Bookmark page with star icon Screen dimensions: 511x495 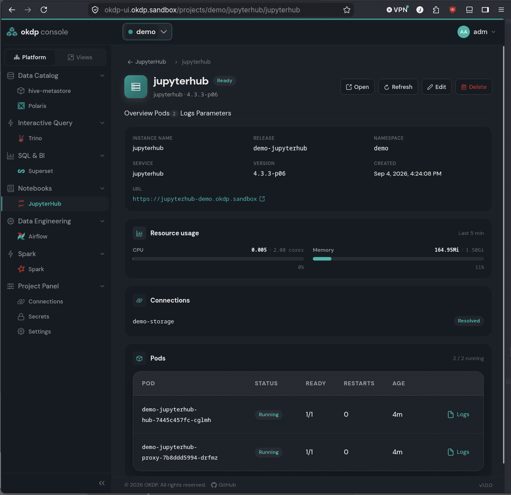[347, 10]
